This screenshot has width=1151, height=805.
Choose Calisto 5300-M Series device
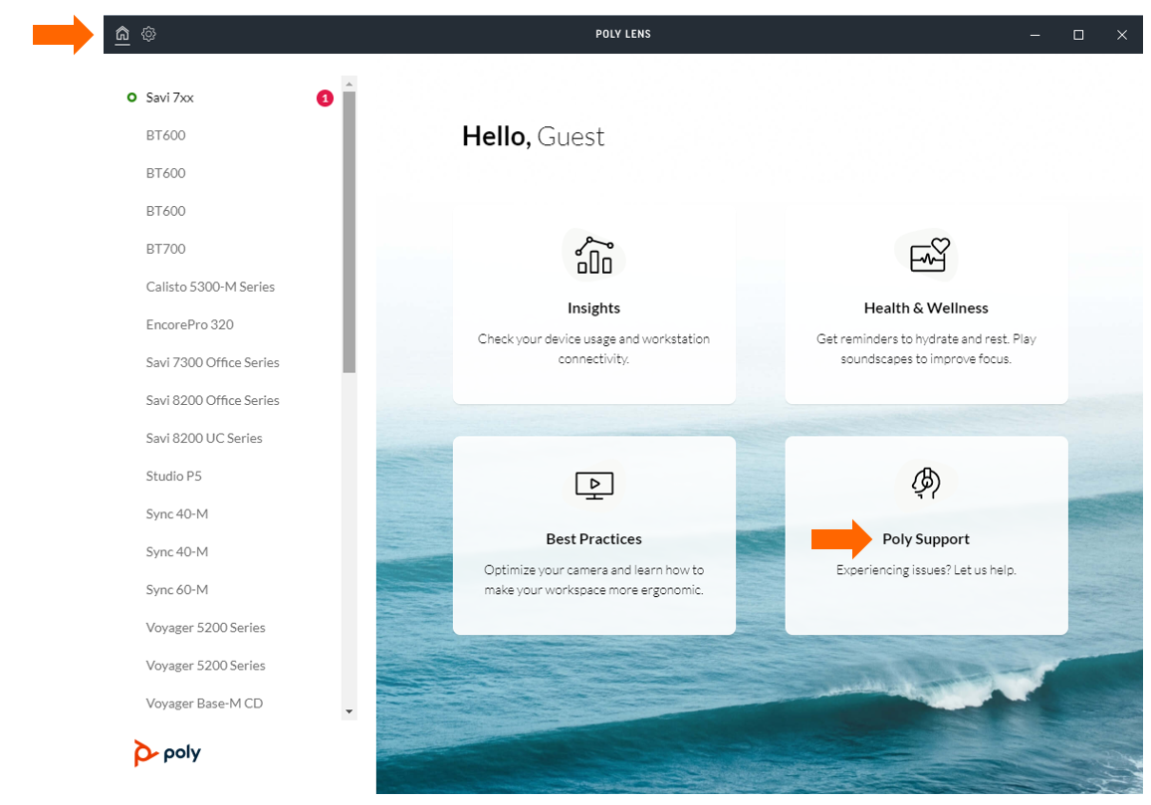(x=210, y=287)
